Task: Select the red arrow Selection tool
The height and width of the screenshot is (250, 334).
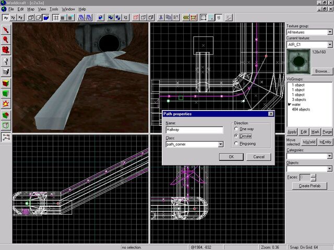Action: coord(6,30)
